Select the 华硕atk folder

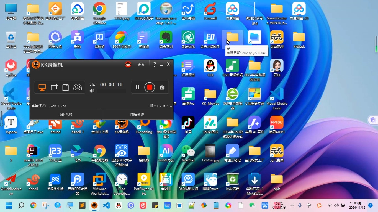tap(299, 40)
